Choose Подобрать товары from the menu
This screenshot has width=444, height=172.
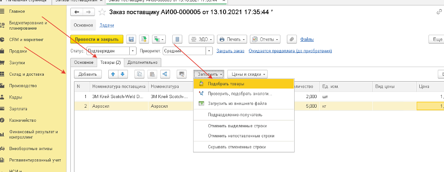pyautogui.click(x=244, y=84)
